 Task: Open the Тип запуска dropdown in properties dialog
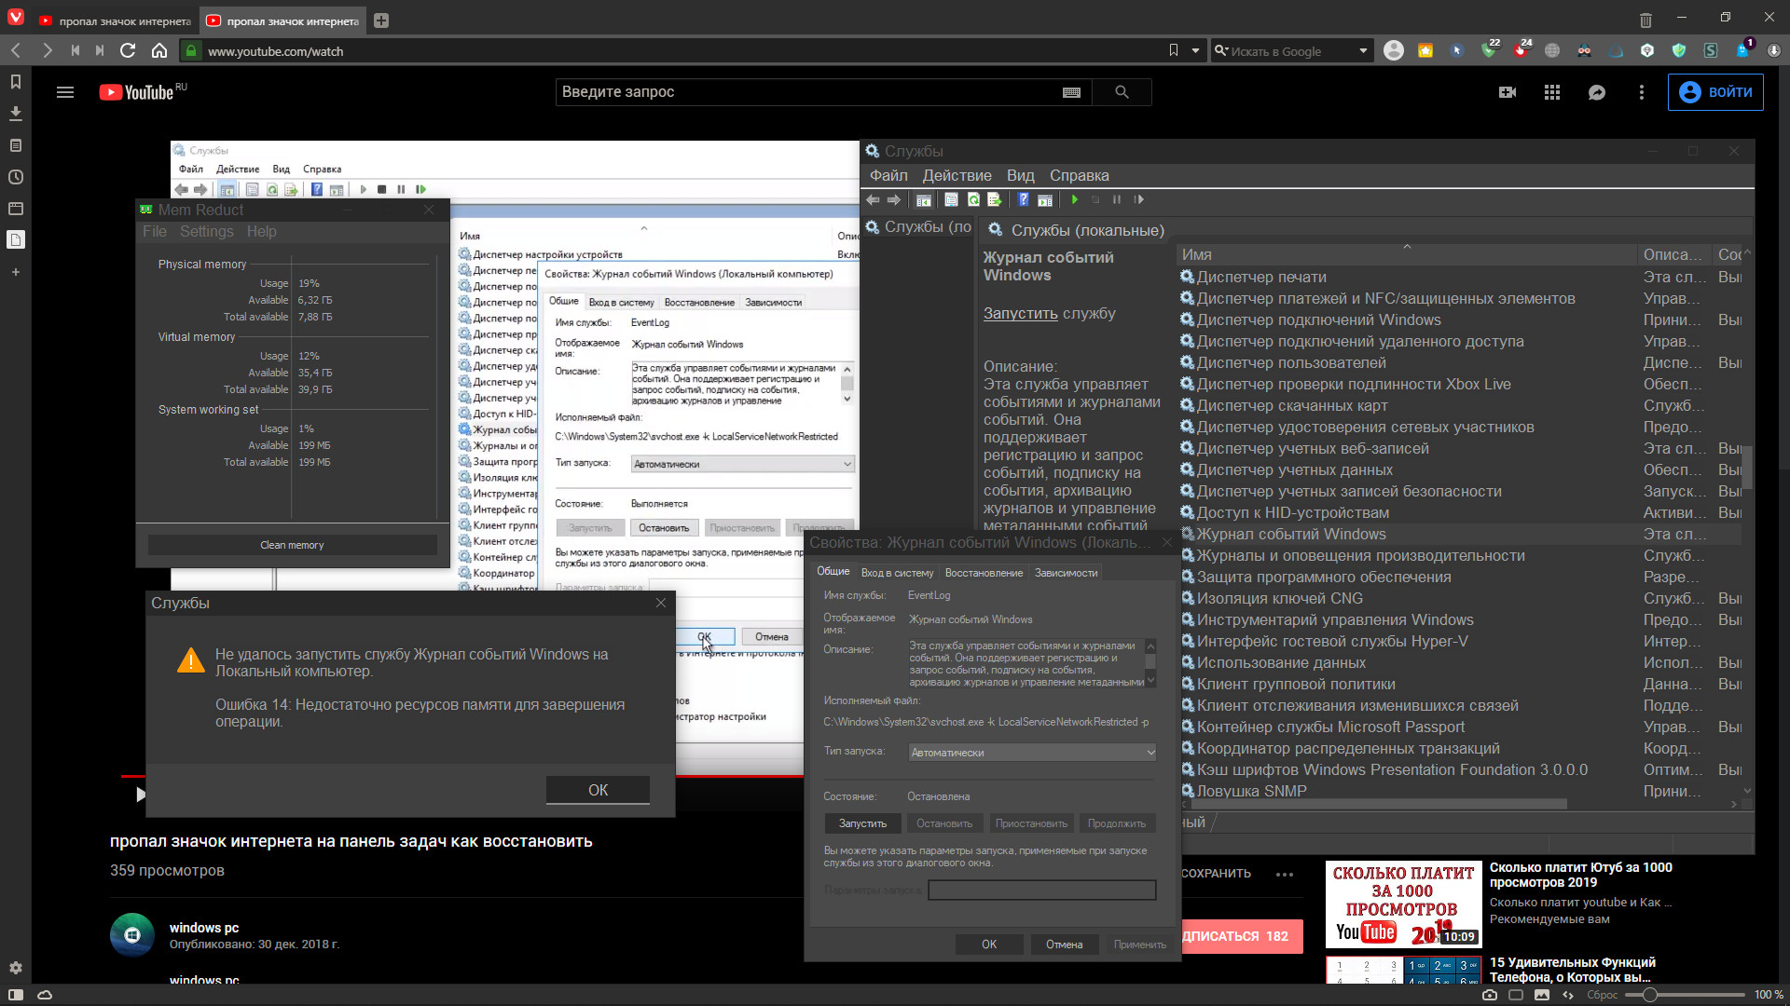click(1032, 753)
